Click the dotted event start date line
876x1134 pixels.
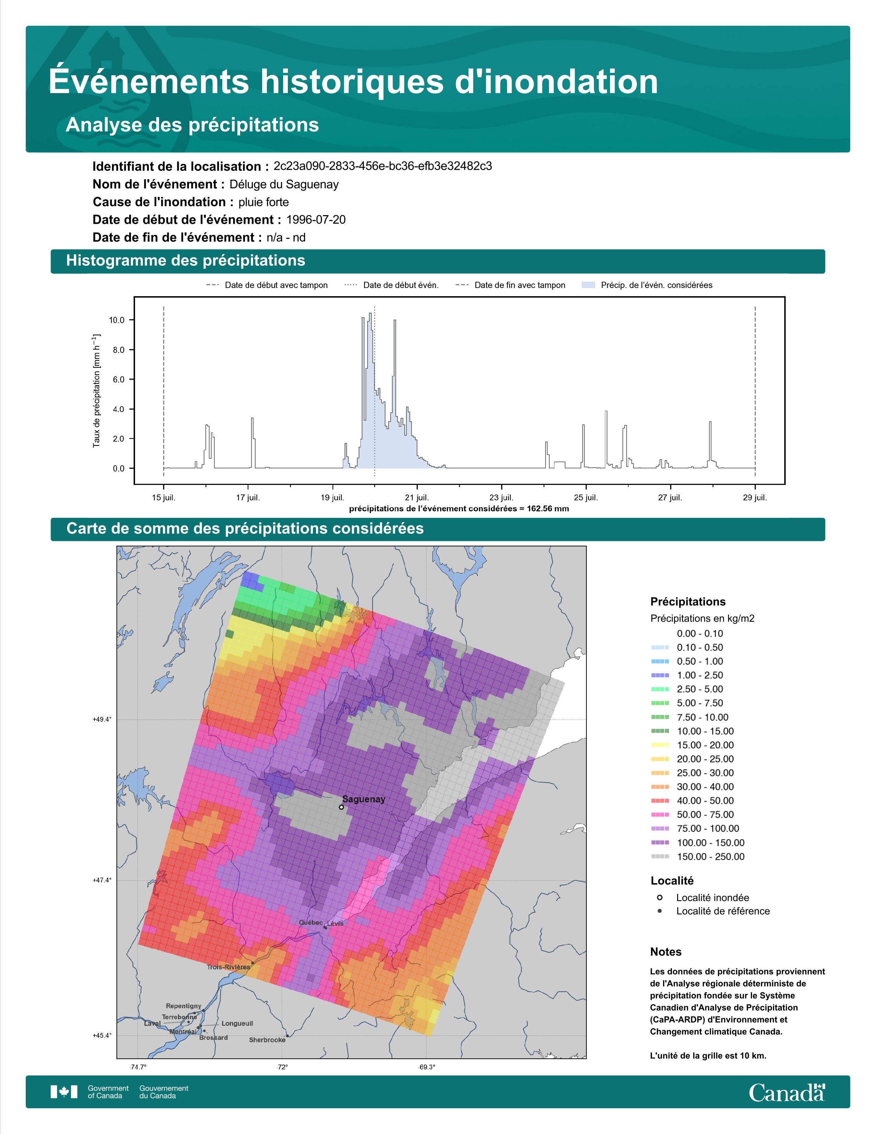pyautogui.click(x=375, y=391)
